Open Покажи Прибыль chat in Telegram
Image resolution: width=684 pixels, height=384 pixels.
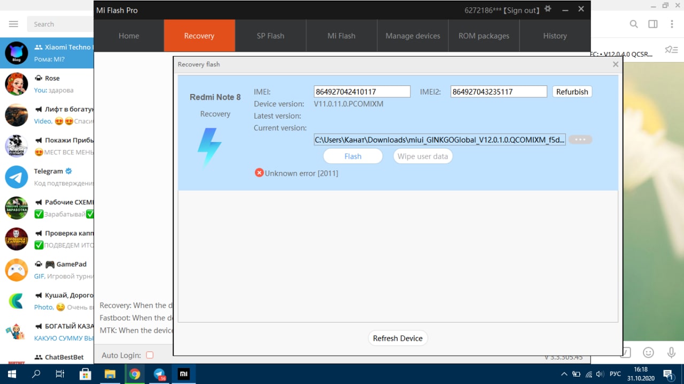47,146
